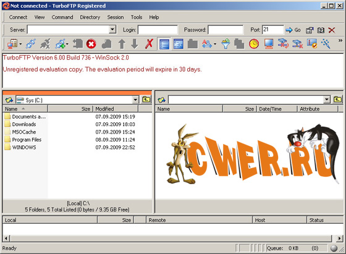Viewport: 346px width, 254px height.
Task: Open the address book icon near Go
Action: 321,30
